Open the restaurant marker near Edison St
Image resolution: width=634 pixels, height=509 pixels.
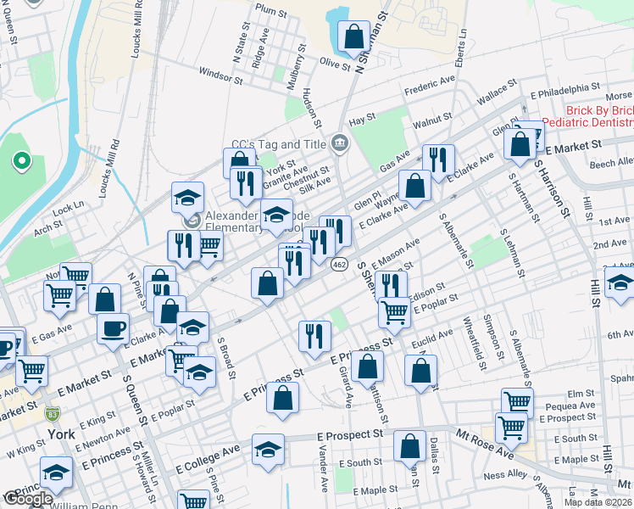(x=391, y=286)
